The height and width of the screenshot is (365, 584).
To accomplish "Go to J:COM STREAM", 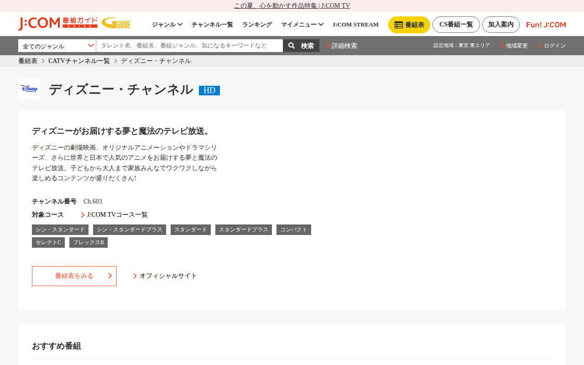I will pyautogui.click(x=355, y=25).
